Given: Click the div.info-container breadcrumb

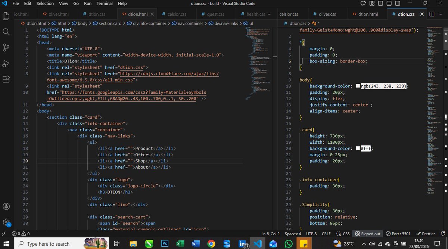Looking at the screenshot, I should click(146, 23).
